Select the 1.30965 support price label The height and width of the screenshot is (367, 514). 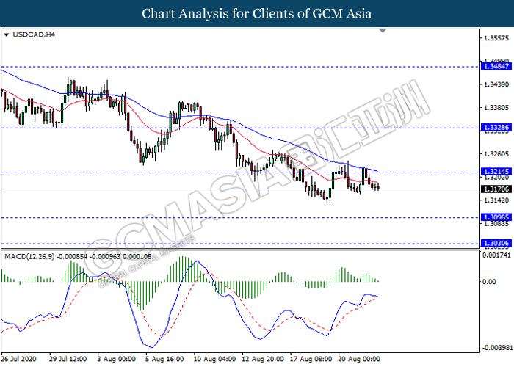click(x=496, y=217)
